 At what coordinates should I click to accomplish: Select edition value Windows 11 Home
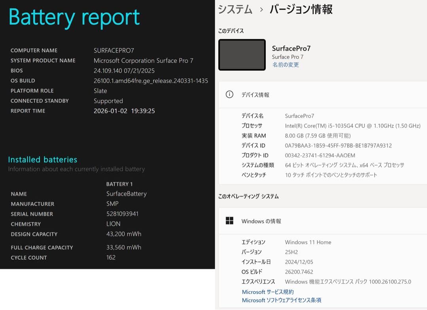click(x=308, y=242)
